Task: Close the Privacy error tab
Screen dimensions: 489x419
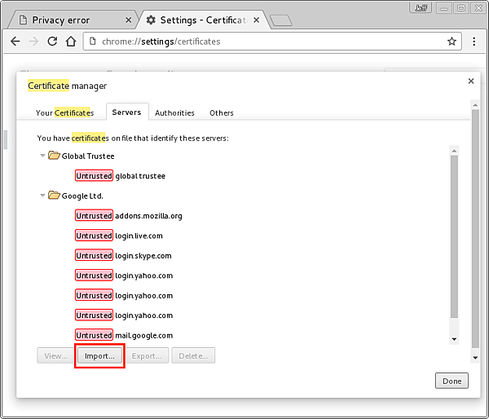Action: 128,20
